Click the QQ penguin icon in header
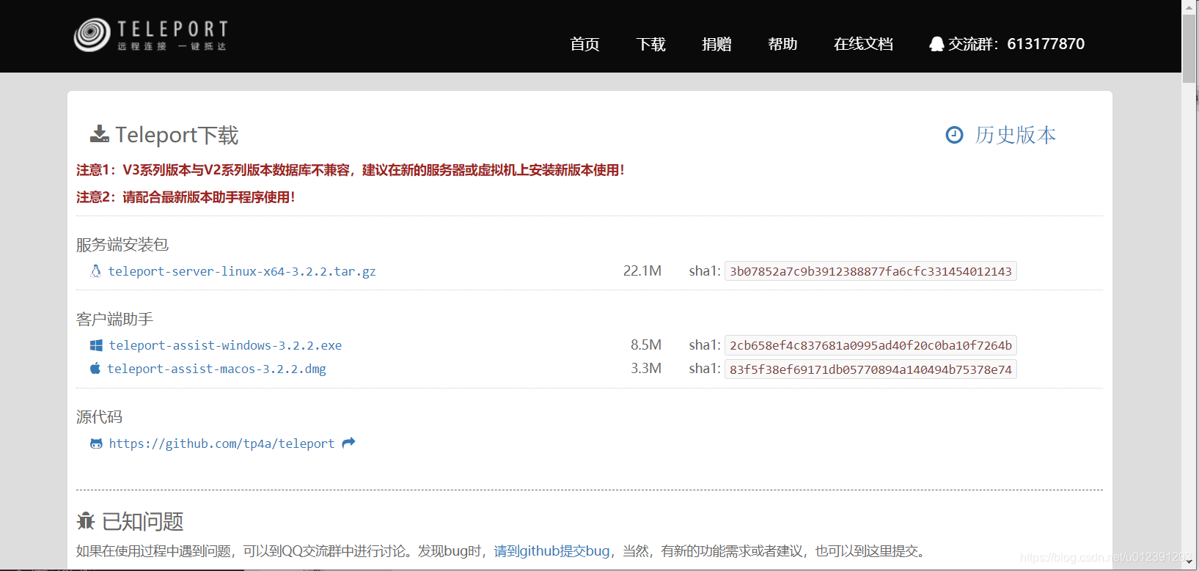Screen dimensions: 1199x571 point(936,44)
